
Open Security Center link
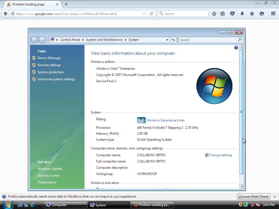(x=48, y=176)
